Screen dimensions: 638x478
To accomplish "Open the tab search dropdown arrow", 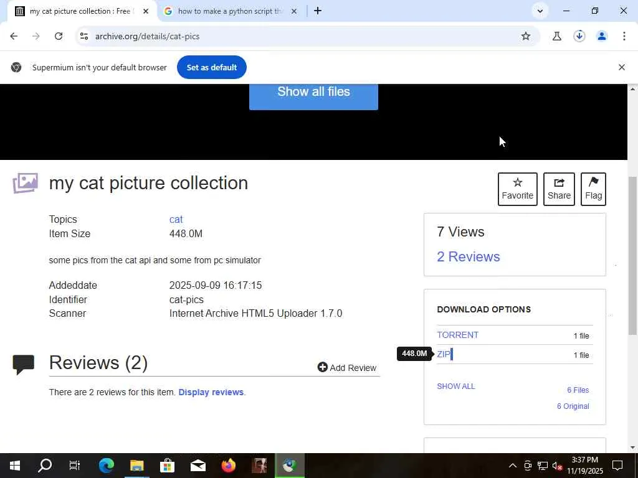I will click(540, 11).
